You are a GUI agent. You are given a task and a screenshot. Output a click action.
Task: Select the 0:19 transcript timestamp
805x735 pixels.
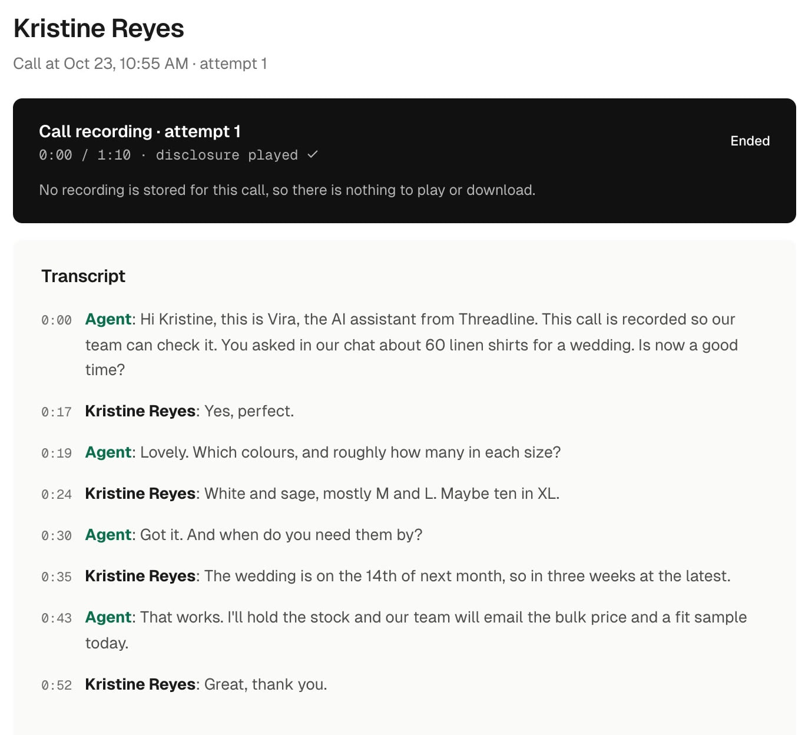point(57,453)
